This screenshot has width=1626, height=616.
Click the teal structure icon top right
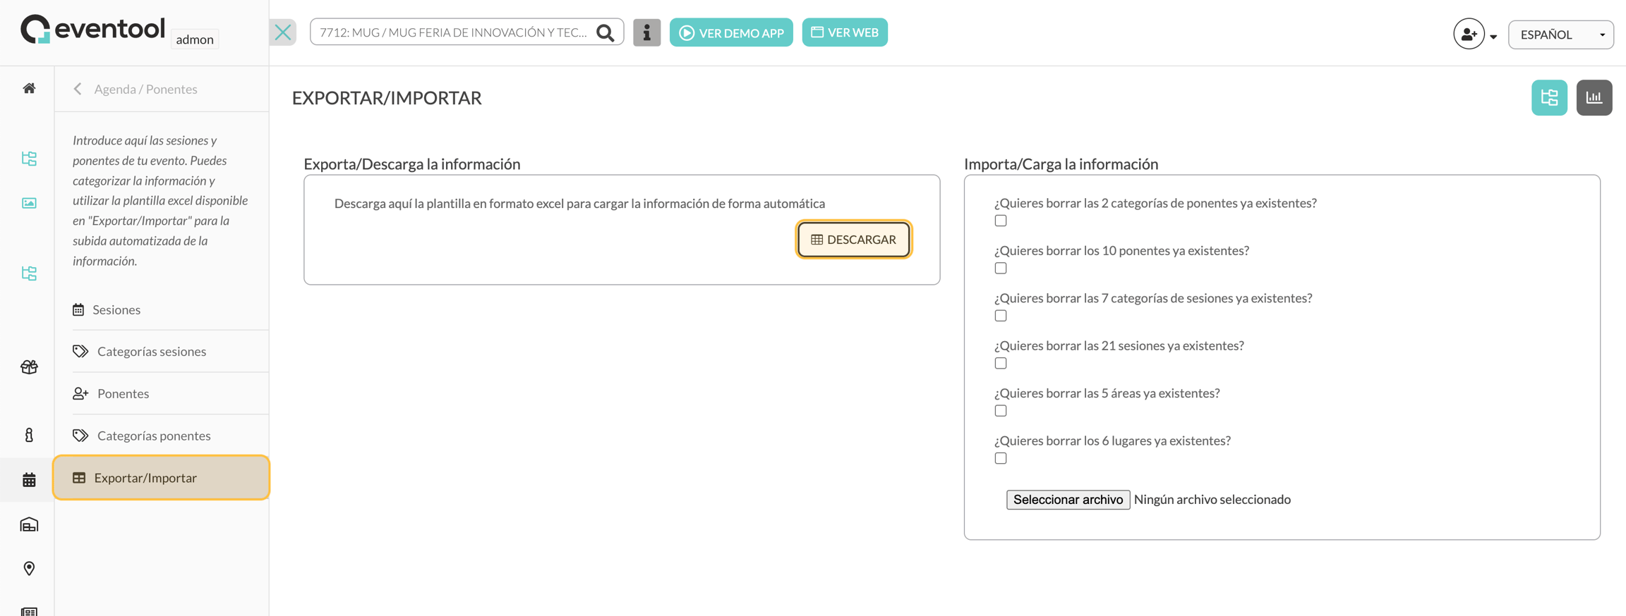1549,97
